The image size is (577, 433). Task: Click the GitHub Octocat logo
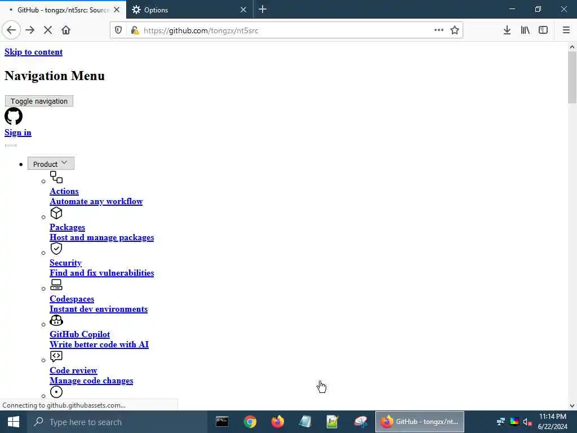[x=14, y=116]
